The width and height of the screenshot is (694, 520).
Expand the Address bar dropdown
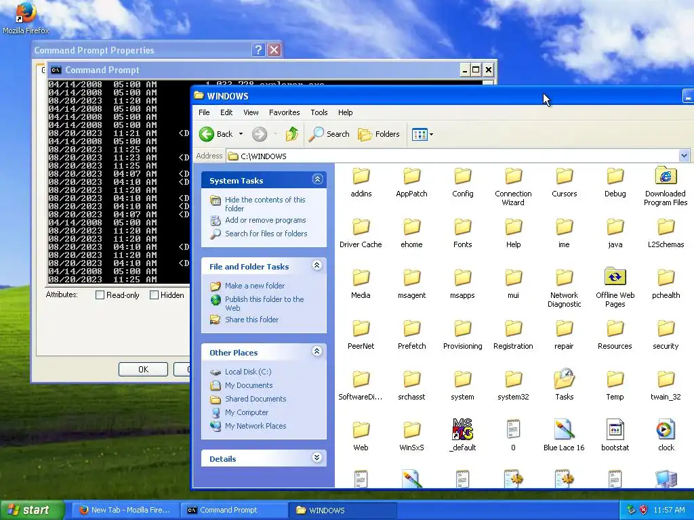click(x=684, y=156)
